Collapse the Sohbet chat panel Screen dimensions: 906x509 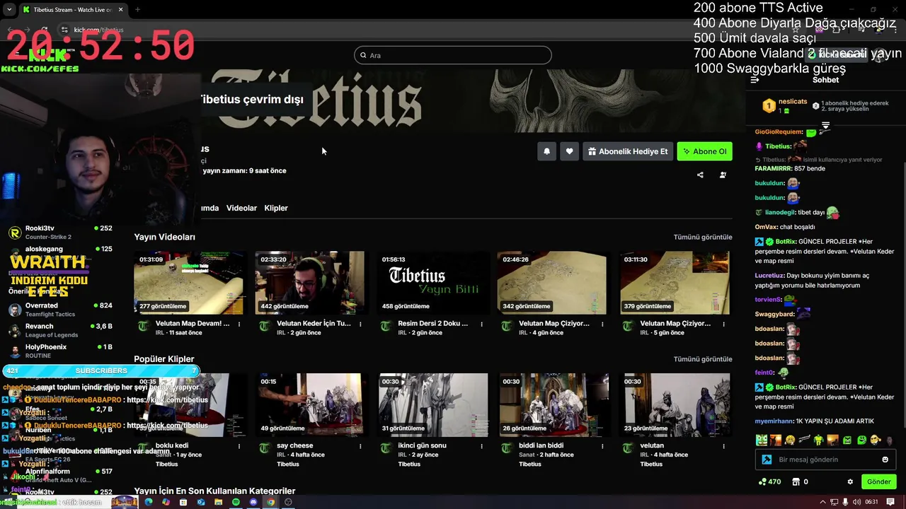point(755,80)
